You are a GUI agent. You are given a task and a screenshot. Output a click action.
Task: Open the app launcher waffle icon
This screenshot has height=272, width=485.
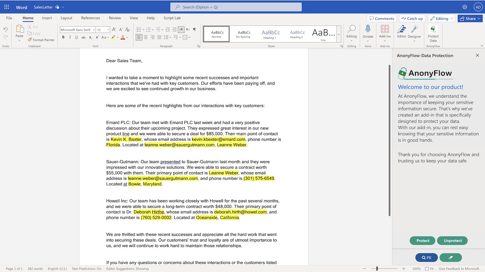pos(7,7)
